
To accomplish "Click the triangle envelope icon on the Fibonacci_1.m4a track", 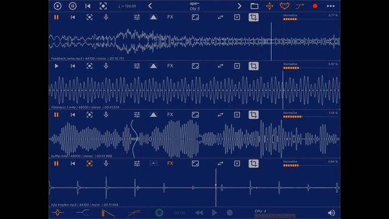I will click(153, 66).
